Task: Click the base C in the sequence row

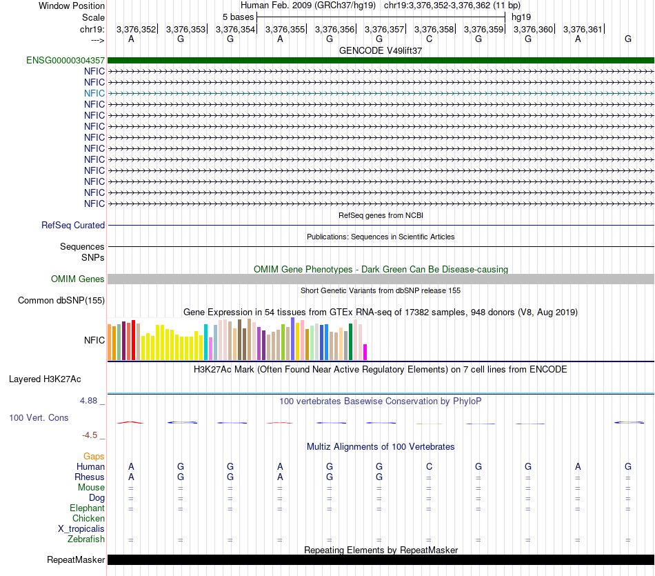Action: coord(429,39)
